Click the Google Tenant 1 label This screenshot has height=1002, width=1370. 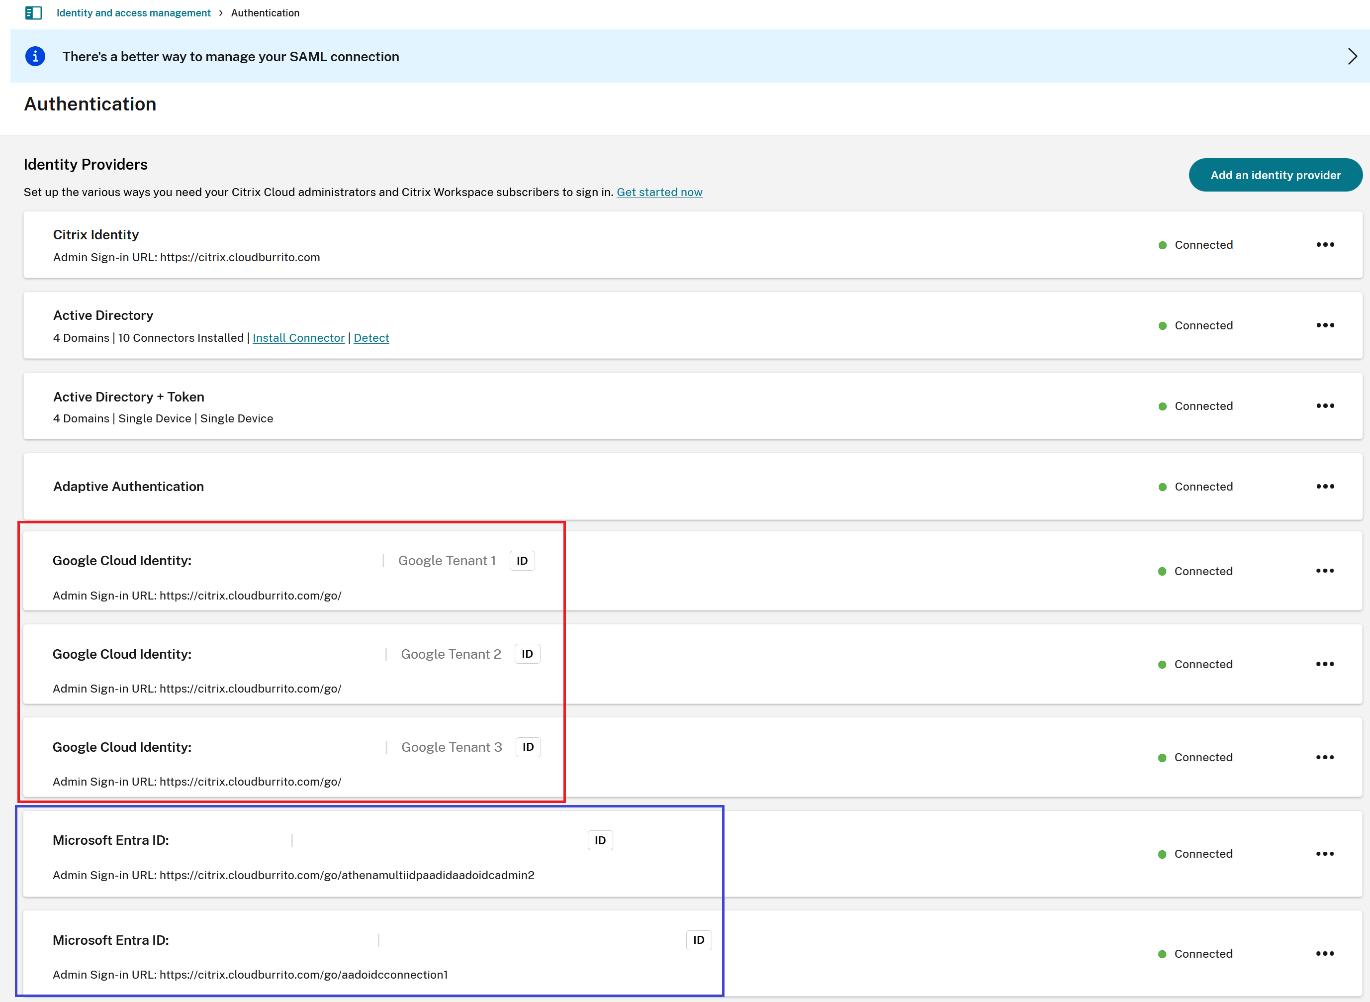coord(447,561)
